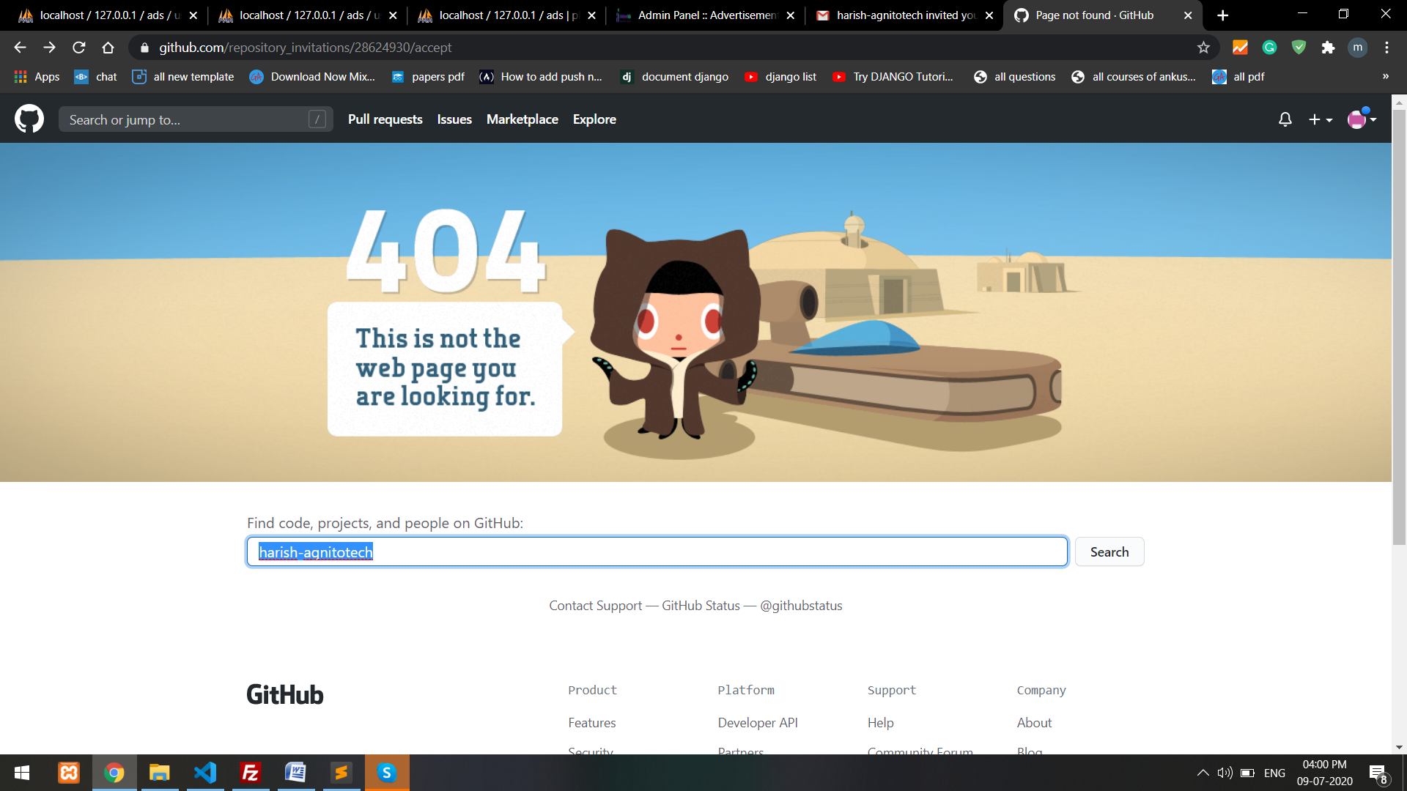
Task: Open 'all pdf' bookmark
Action: coord(1238,76)
